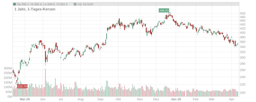Open the '1 Jahr, 1-Tages-Kerzen' period label
Screen dimensions: 256x102
tap(35, 9)
